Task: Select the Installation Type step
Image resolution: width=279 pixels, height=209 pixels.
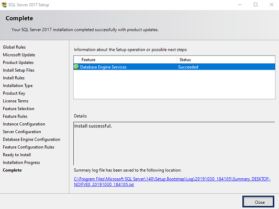Action: 18,86
